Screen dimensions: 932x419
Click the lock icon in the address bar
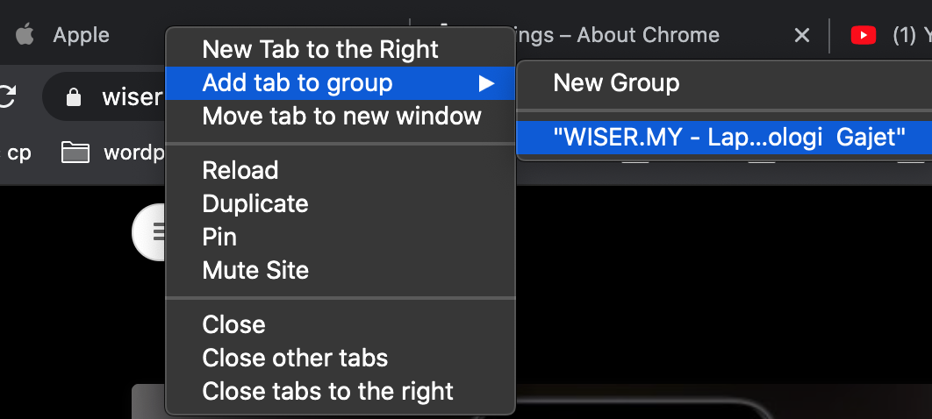tap(74, 96)
